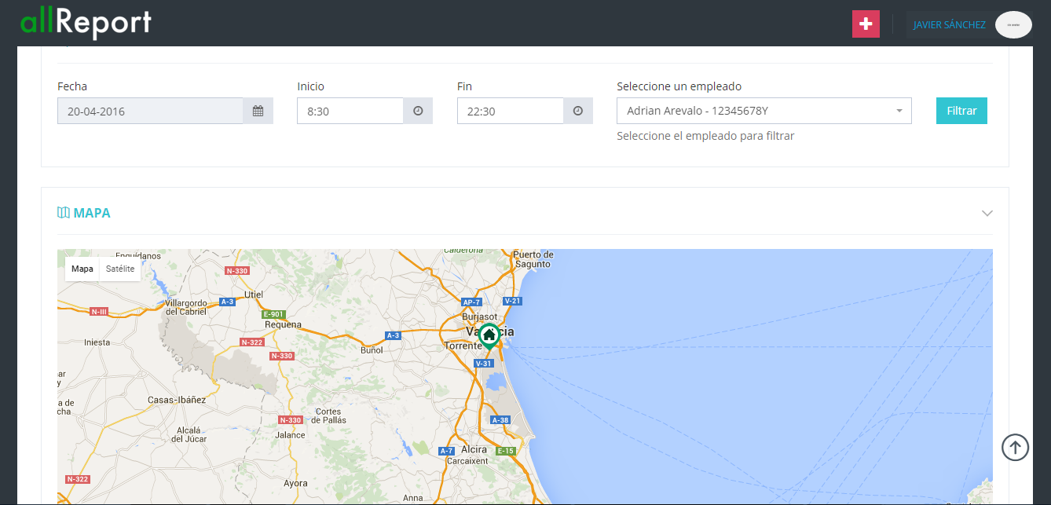Select the Mapa map type
Screen dimensions: 1051x505
point(82,269)
